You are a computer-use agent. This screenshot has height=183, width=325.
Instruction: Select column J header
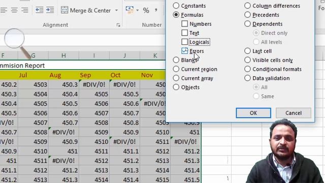tap(124, 55)
